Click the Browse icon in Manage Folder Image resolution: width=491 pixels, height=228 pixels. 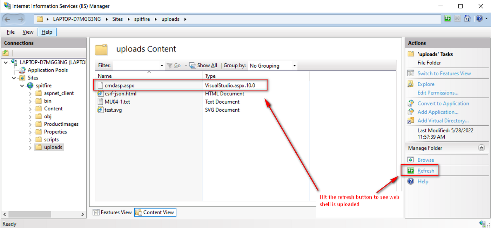pyautogui.click(x=411, y=160)
